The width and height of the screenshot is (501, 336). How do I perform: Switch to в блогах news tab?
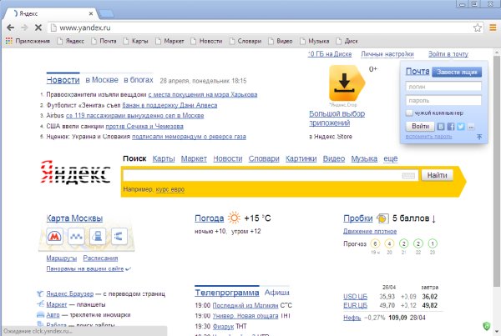(x=139, y=80)
